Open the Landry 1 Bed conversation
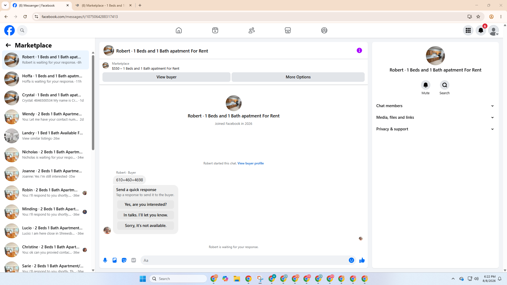Image resolution: width=507 pixels, height=285 pixels. tap(46, 136)
